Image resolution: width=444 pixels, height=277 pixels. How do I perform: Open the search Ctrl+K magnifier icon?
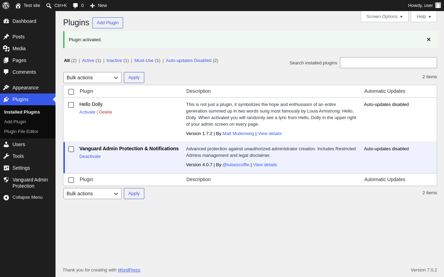click(x=49, y=6)
